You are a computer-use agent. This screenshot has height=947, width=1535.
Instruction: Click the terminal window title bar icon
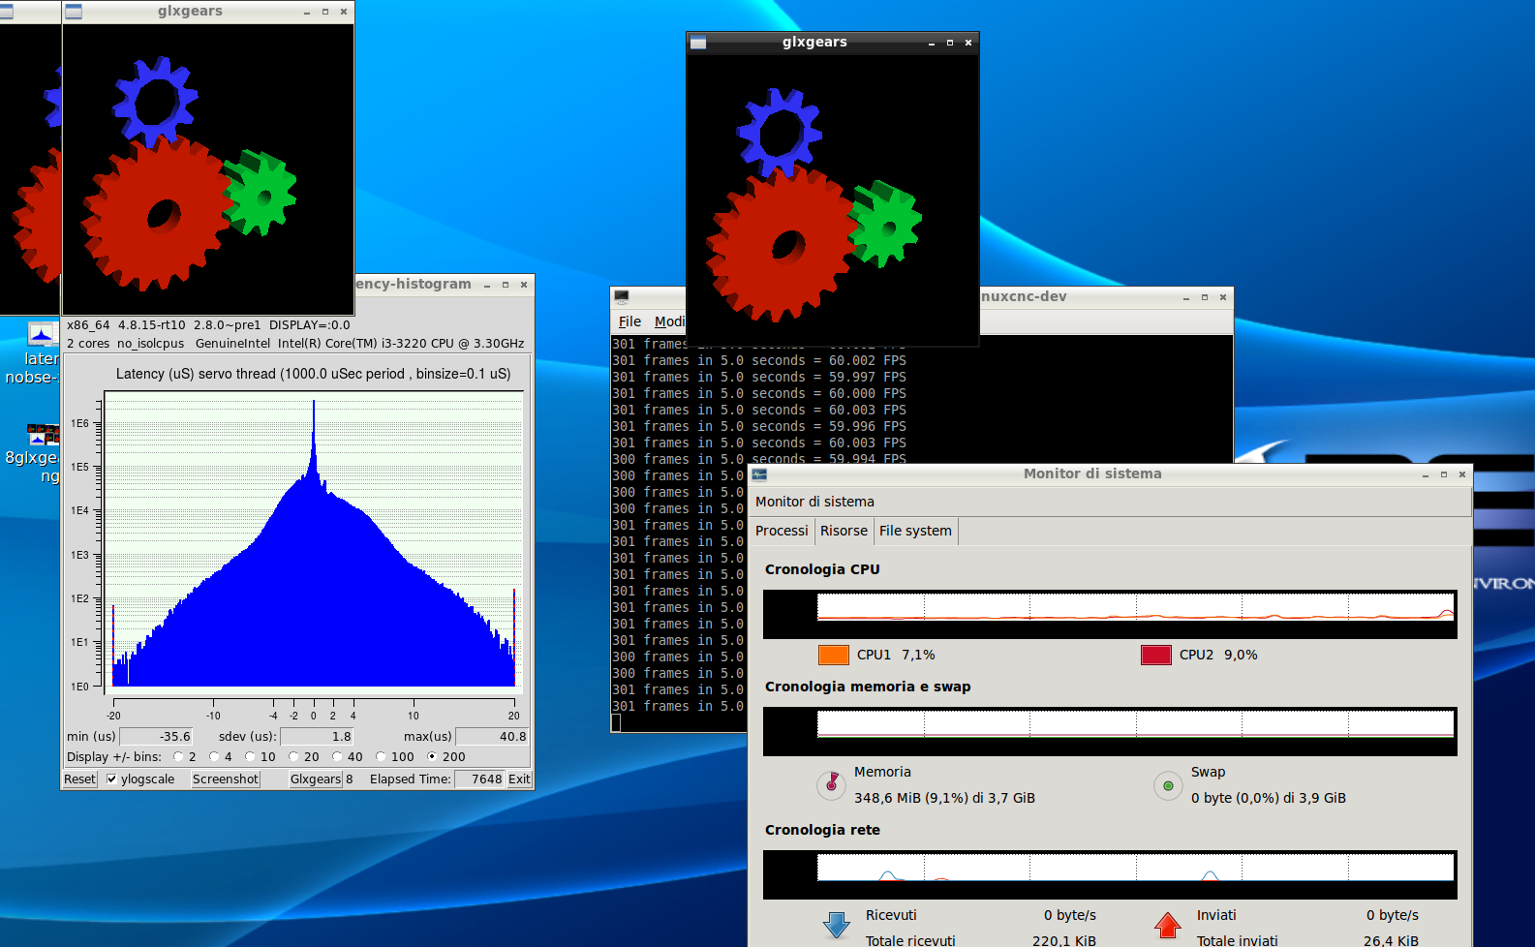click(x=622, y=297)
